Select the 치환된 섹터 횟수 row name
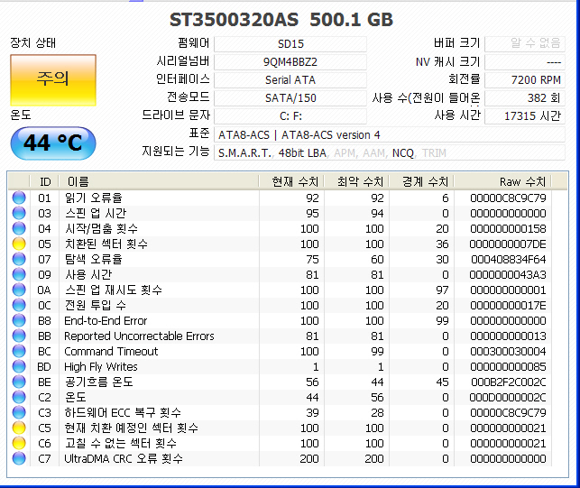This screenshot has width=580, height=488. click(x=106, y=244)
